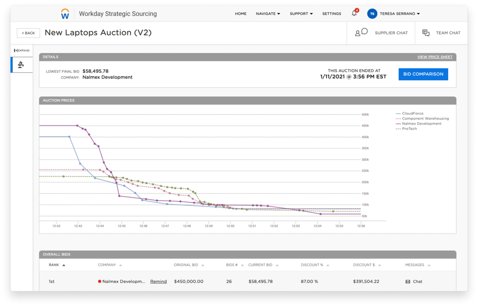Click the envelope icon beside Chat
The image size is (478, 307).
(408, 281)
